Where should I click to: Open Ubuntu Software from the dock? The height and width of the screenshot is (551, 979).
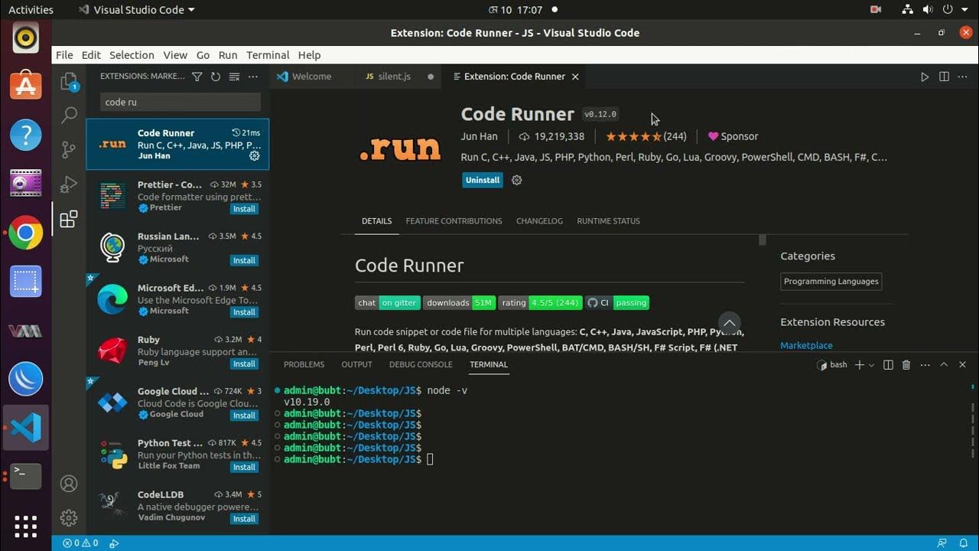point(26,85)
